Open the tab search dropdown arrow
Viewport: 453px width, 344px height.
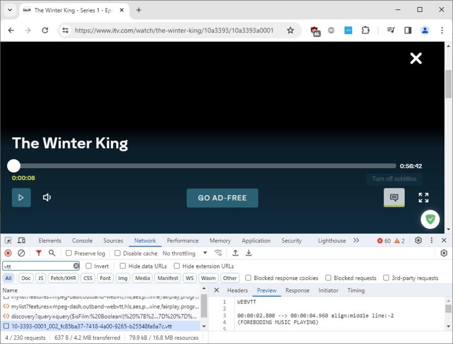coord(10,10)
